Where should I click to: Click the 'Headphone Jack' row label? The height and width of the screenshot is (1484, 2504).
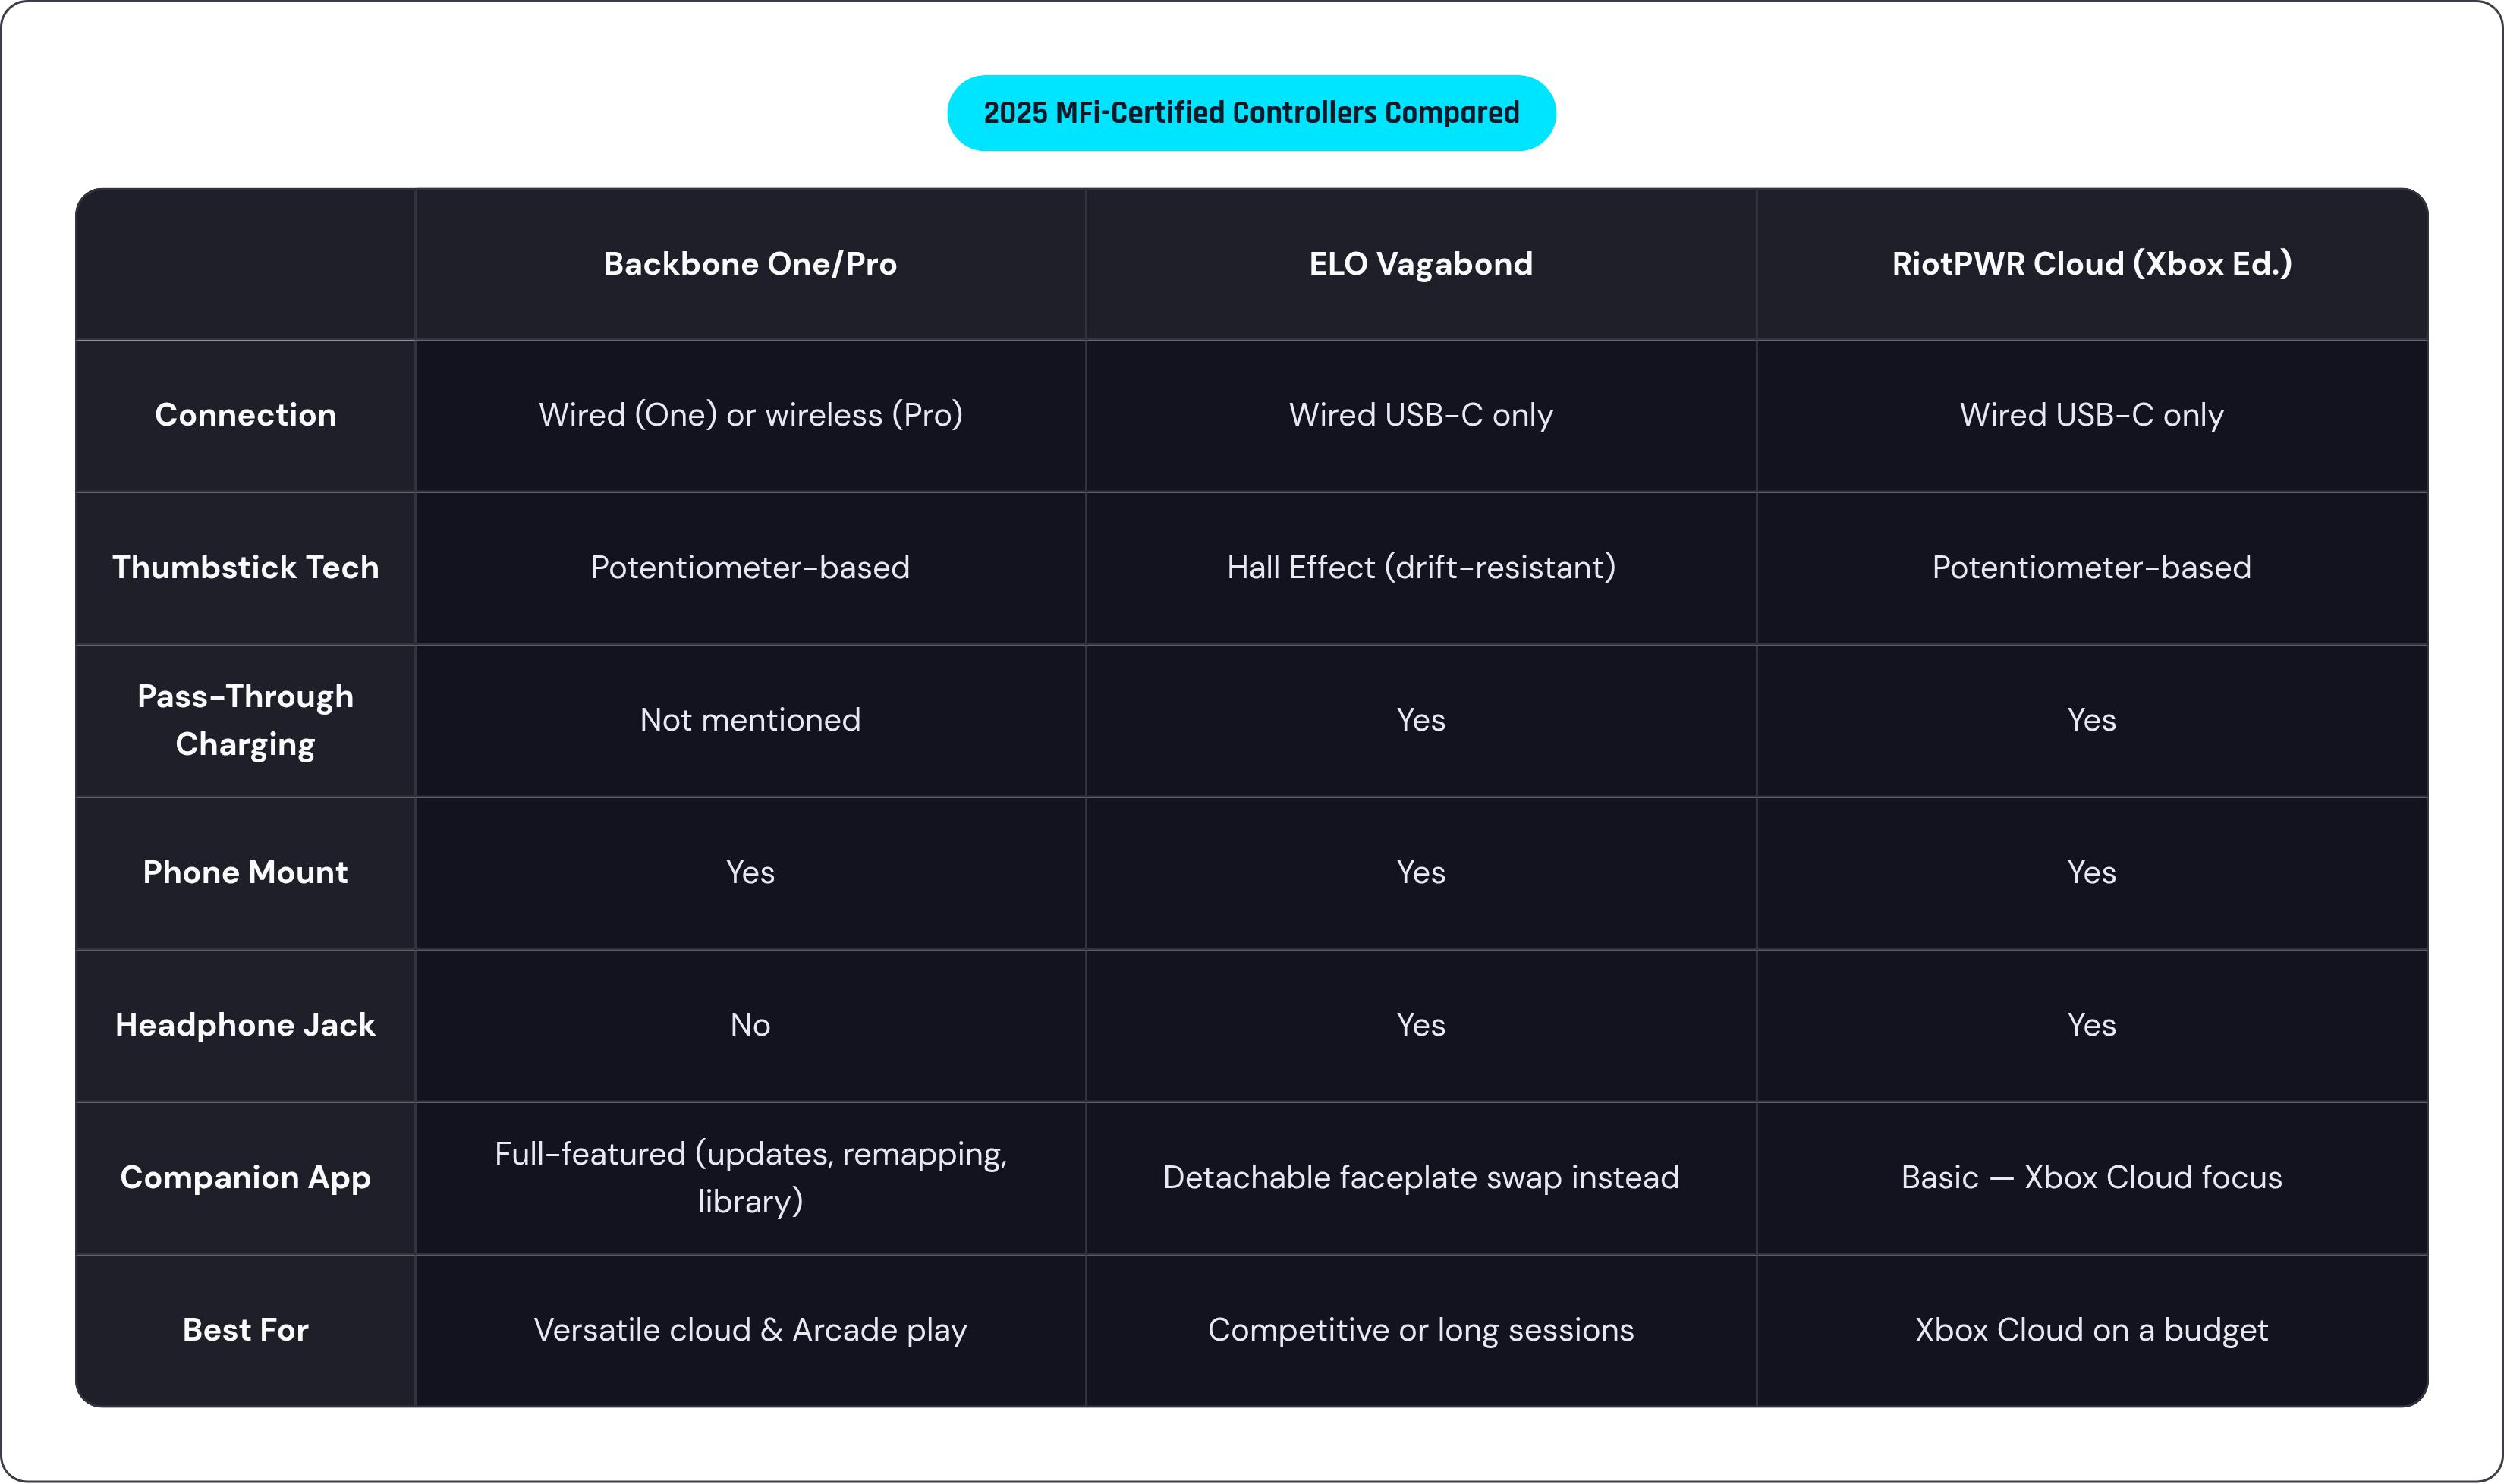tap(245, 1026)
